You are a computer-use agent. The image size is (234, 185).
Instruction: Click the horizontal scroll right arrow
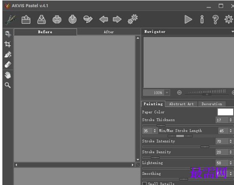pyautogui.click(x=133, y=165)
